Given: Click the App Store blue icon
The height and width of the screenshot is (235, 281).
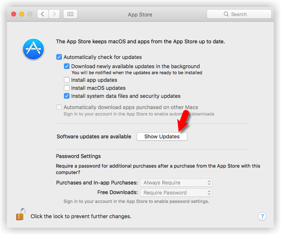Looking at the screenshot, I should point(33,49).
